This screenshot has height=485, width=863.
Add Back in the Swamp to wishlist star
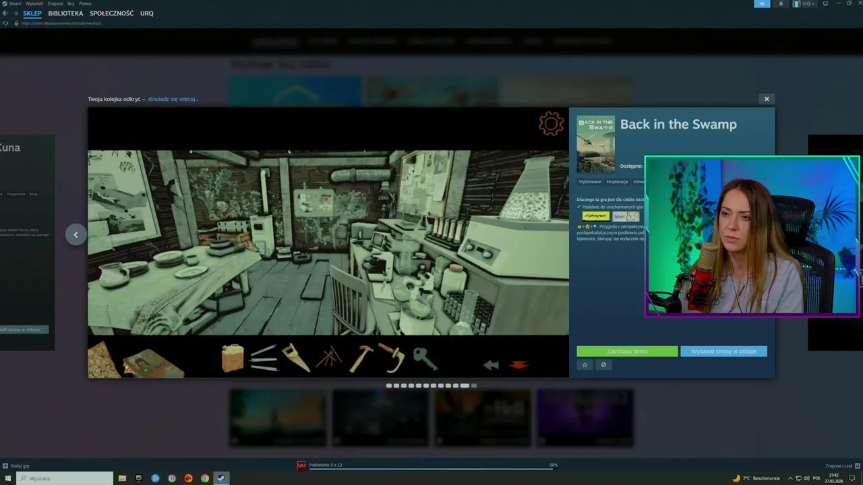585,364
